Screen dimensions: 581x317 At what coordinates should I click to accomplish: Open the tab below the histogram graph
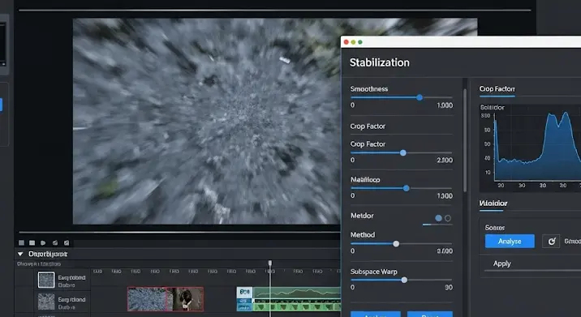click(x=493, y=203)
